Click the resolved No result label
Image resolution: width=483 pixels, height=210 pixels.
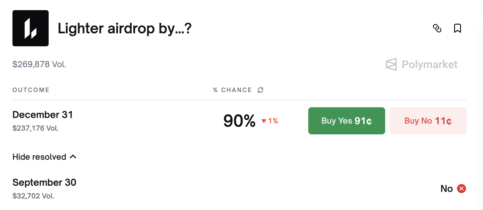click(447, 189)
